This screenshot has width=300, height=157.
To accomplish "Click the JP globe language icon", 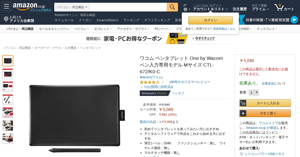I will tap(185, 9).
